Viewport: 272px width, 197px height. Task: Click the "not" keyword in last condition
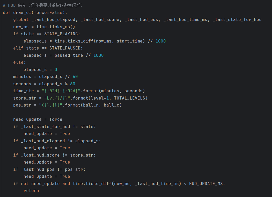[x=25, y=184]
